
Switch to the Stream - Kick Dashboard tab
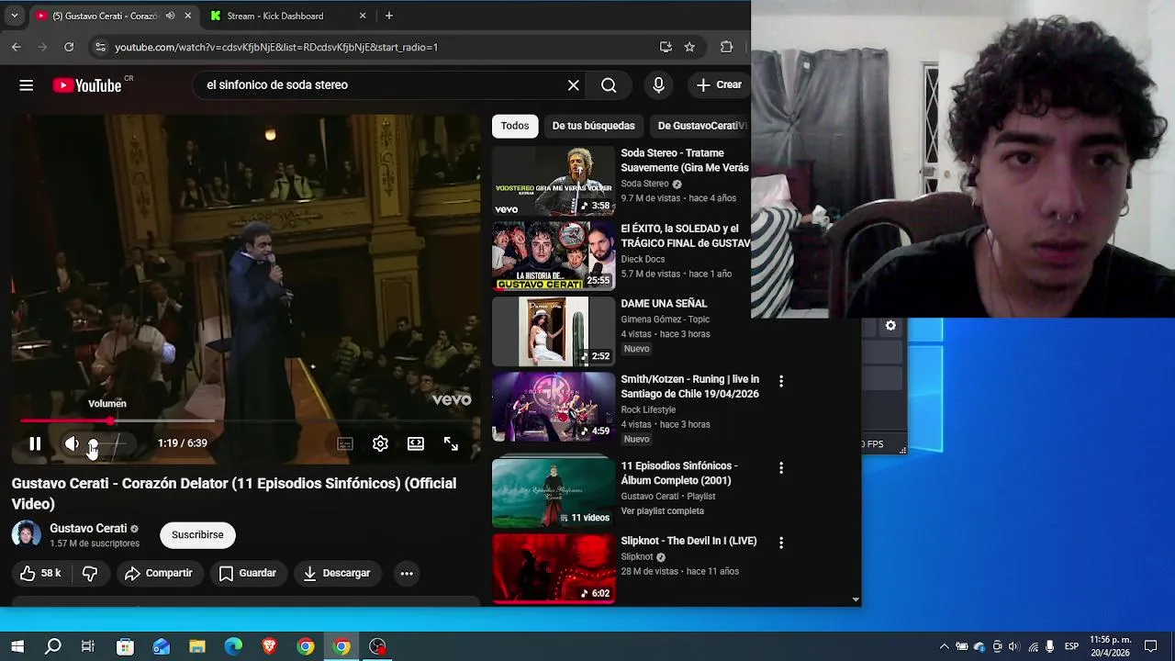(x=288, y=16)
